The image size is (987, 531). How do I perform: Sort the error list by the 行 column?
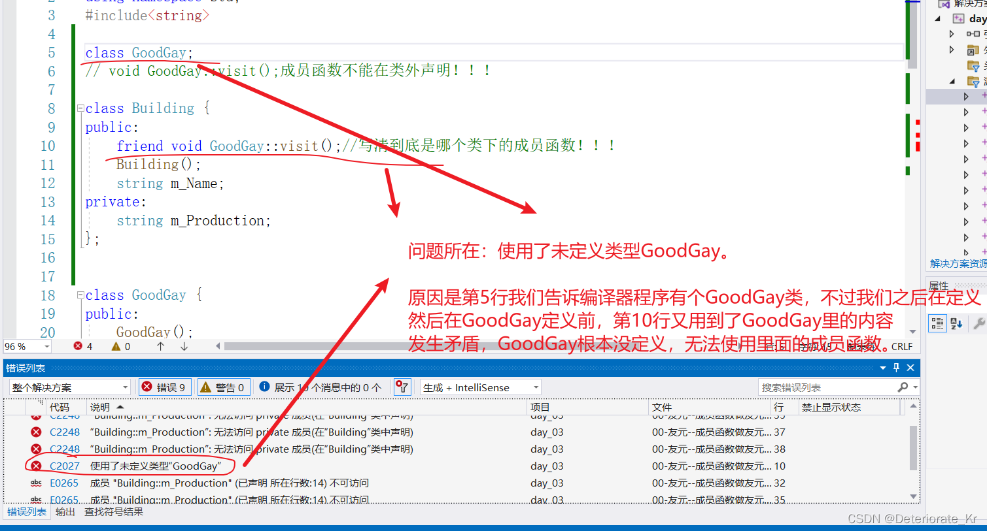(785, 407)
